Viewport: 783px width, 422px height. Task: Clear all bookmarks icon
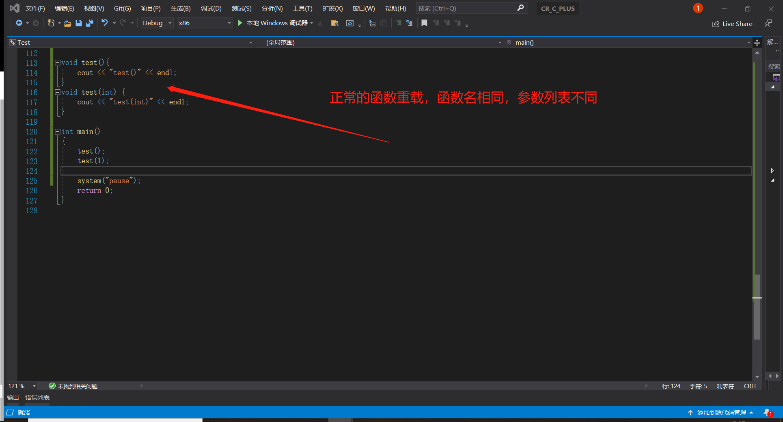pyautogui.click(x=457, y=23)
